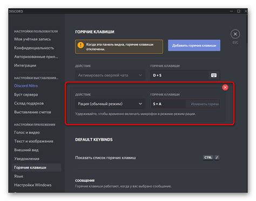Screen dimensions: 256x201
Task: Open Интеграции settings
Action: 25,65
